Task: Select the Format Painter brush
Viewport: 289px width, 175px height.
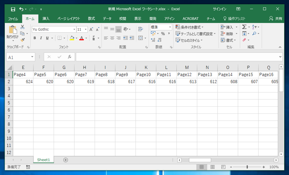Action: 22,40
